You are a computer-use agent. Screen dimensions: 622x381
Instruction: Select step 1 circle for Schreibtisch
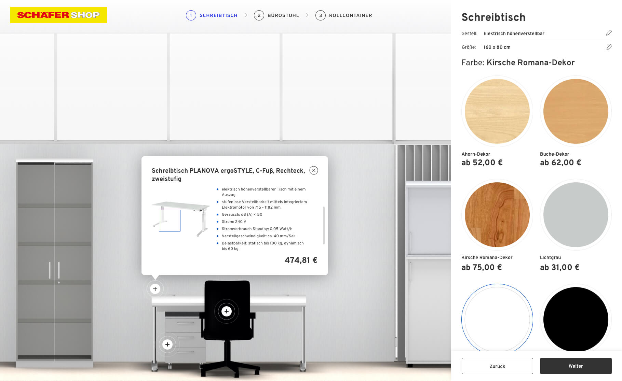(191, 15)
